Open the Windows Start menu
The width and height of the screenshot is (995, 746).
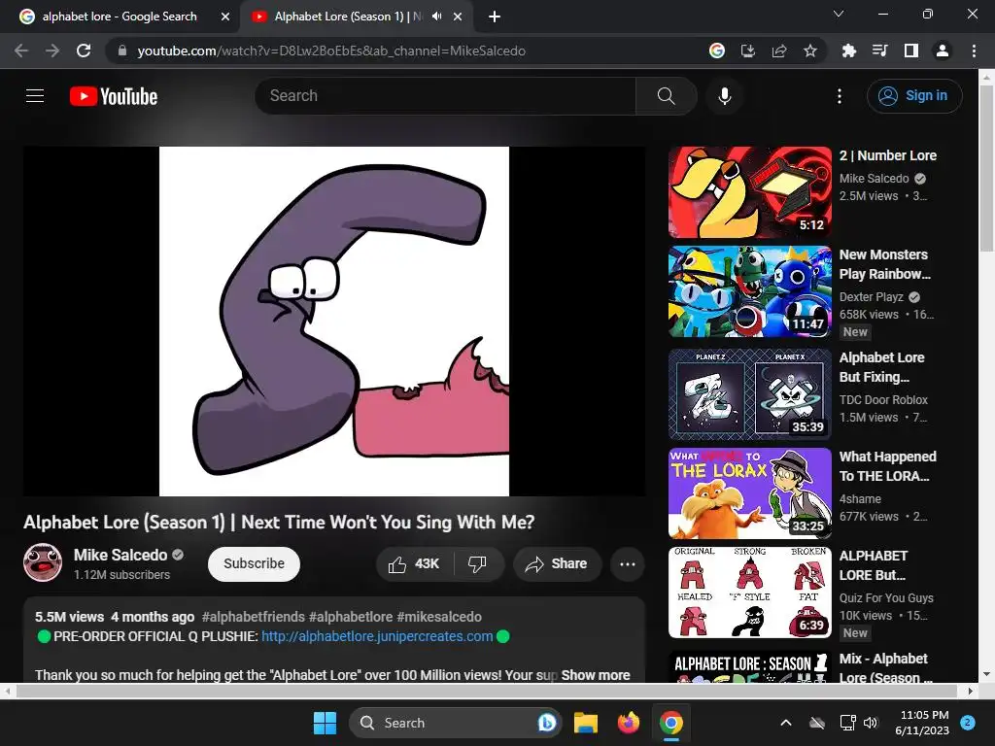click(x=325, y=723)
